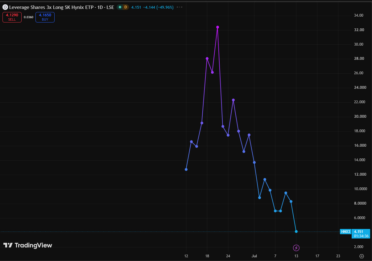Screen dimensions: 372x261
Task: Click the red 4.1290 SELL button
Action: pyautogui.click(x=12, y=17)
